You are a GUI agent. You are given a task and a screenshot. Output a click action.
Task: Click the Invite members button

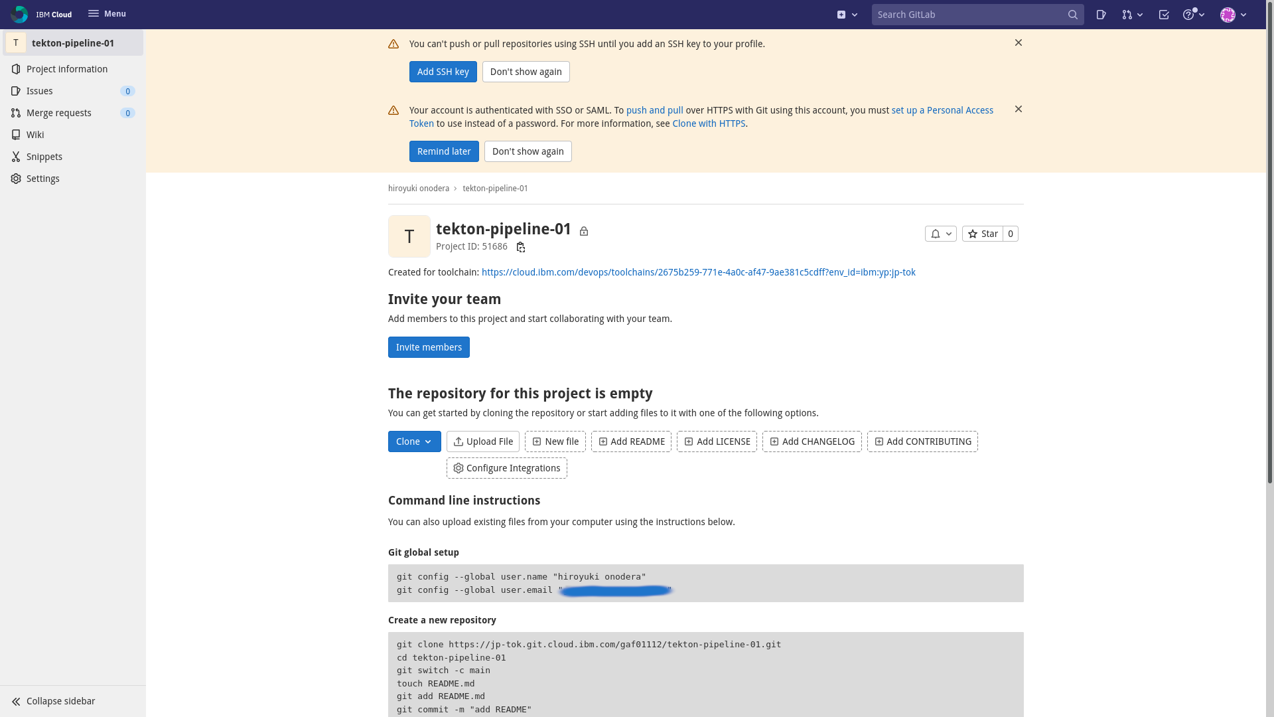click(429, 347)
